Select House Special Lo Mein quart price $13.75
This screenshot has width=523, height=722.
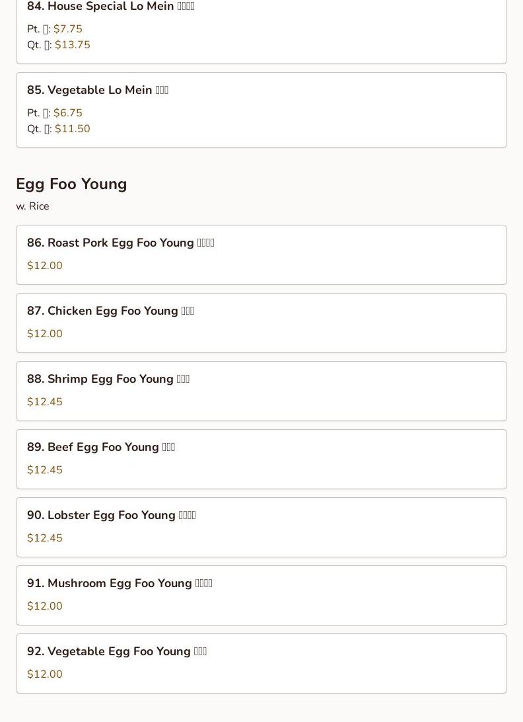72,45
